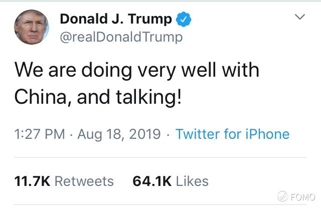Click the dot separator before Twitter for iPhone
This screenshot has width=321, height=208.
coord(168,134)
